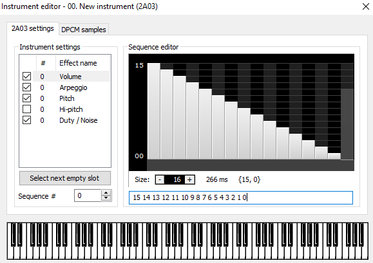Click the sequence values text field
373x263 pixels.
coord(241,197)
